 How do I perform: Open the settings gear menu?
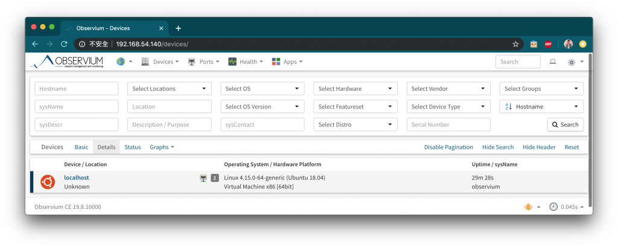(x=575, y=62)
